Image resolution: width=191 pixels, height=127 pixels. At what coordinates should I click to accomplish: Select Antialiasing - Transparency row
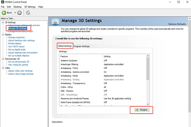click(x=103, y=83)
